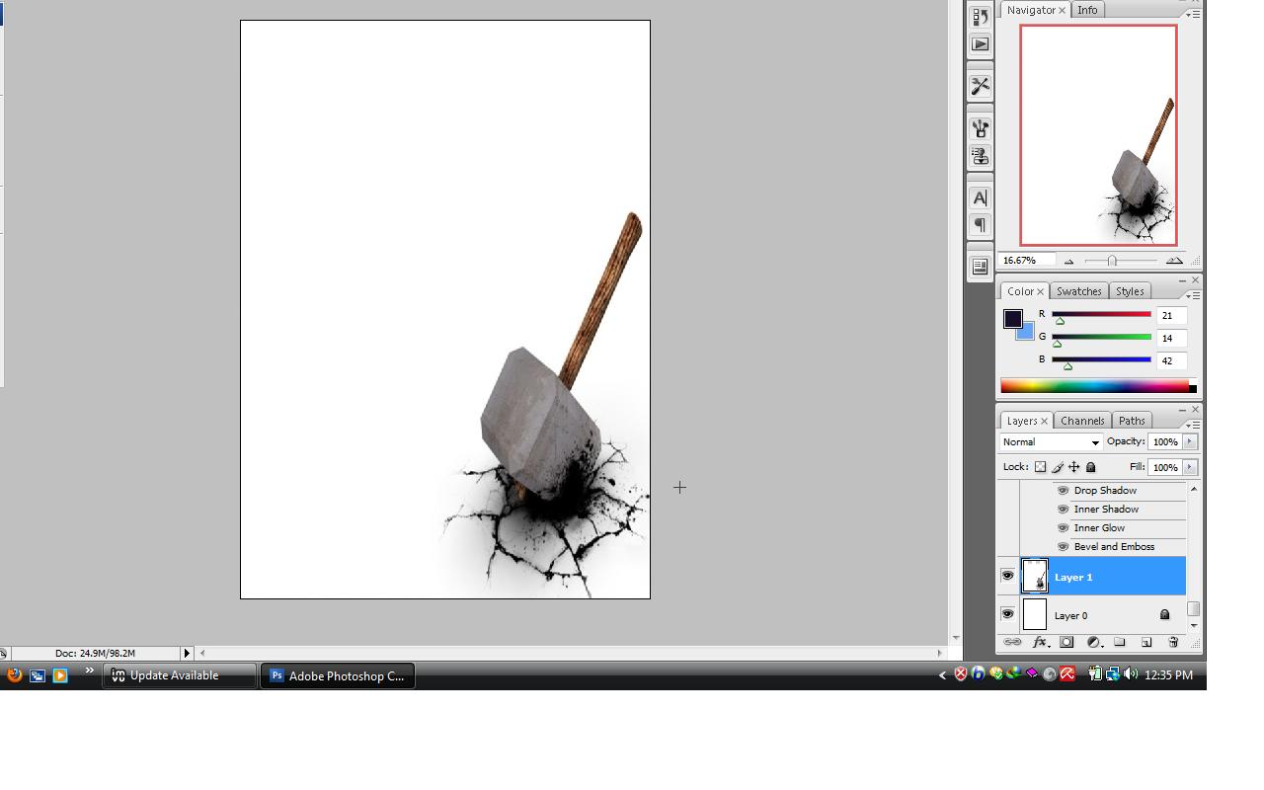This screenshot has height=790, width=1264.
Task: Click the network icon in system tray
Action: pos(1113,674)
